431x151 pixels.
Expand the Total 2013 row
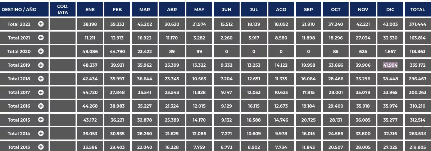(41, 147)
